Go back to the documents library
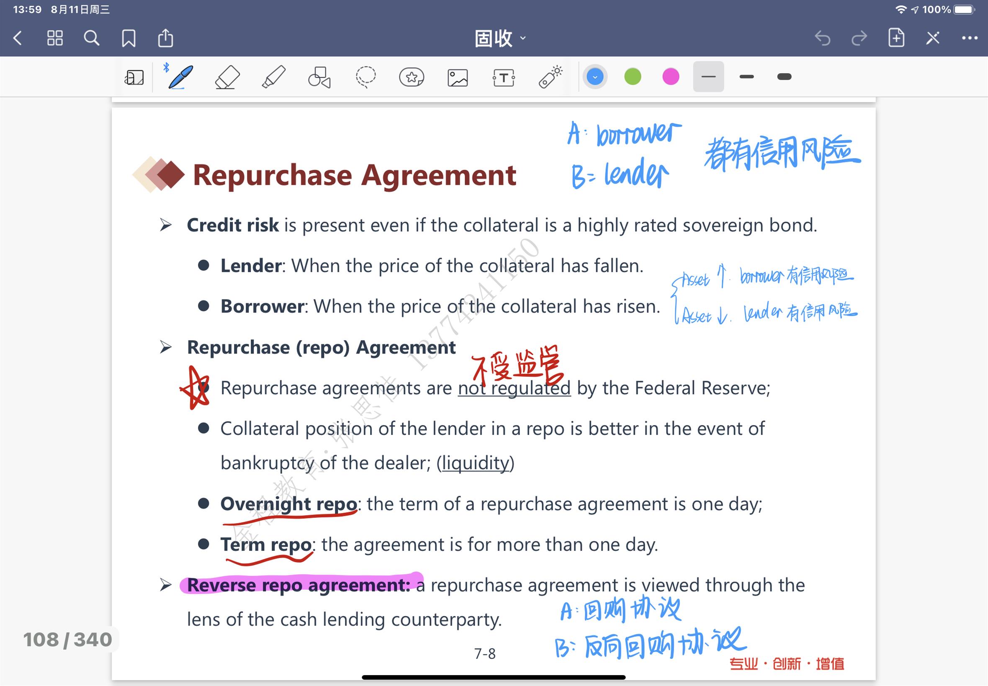The image size is (988, 686). tap(18, 38)
